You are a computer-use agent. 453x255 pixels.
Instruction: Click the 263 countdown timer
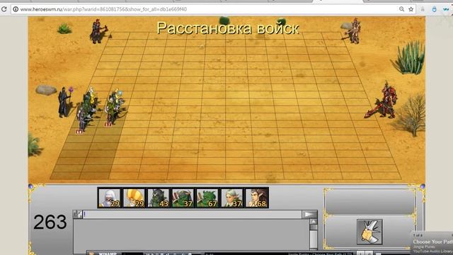(x=50, y=222)
